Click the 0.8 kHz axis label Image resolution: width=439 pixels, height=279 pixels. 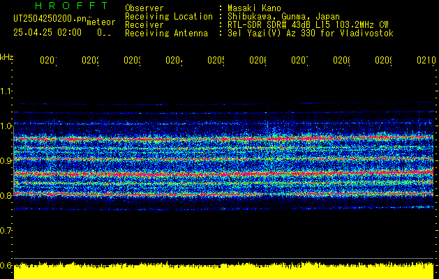[6, 195]
